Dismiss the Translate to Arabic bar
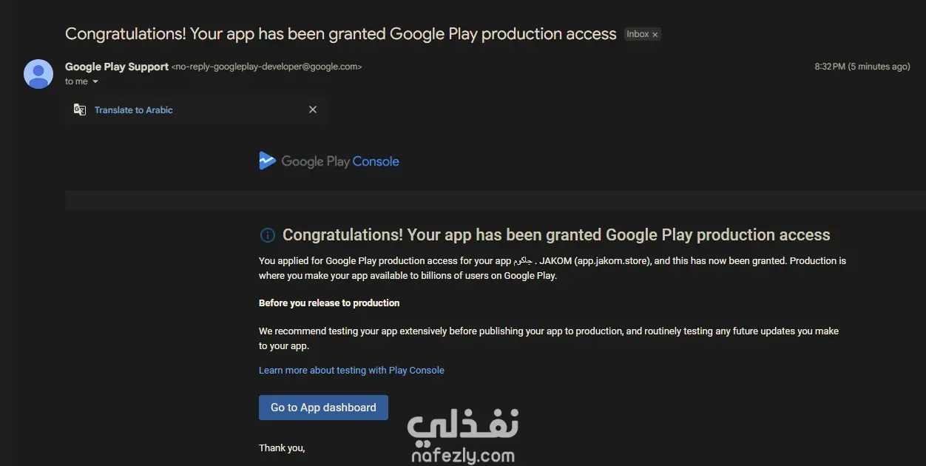 click(313, 109)
